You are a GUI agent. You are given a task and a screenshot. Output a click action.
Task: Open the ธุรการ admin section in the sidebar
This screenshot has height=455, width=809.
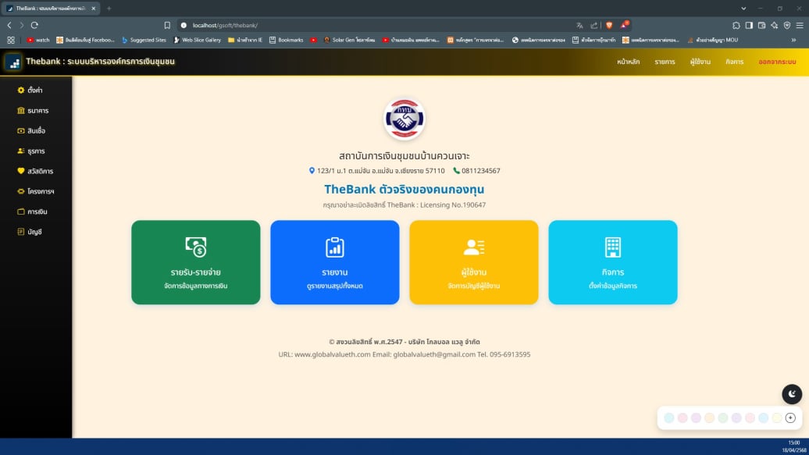coord(31,151)
